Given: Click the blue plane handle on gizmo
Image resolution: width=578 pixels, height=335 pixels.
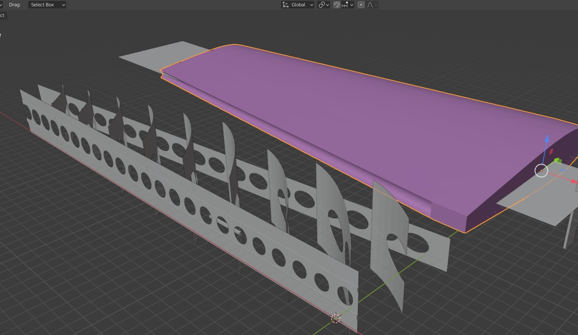Looking at the screenshot, I should (562, 170).
